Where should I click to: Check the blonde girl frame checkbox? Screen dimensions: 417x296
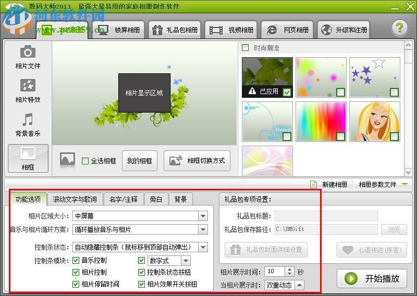click(394, 136)
